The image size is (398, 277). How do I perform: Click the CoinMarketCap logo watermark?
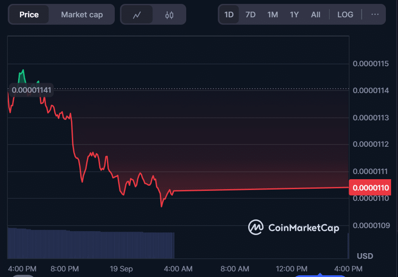point(294,227)
